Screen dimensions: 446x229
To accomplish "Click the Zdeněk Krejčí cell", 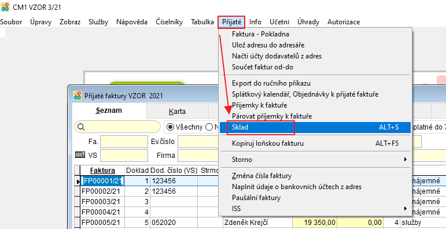I will pos(257,222).
